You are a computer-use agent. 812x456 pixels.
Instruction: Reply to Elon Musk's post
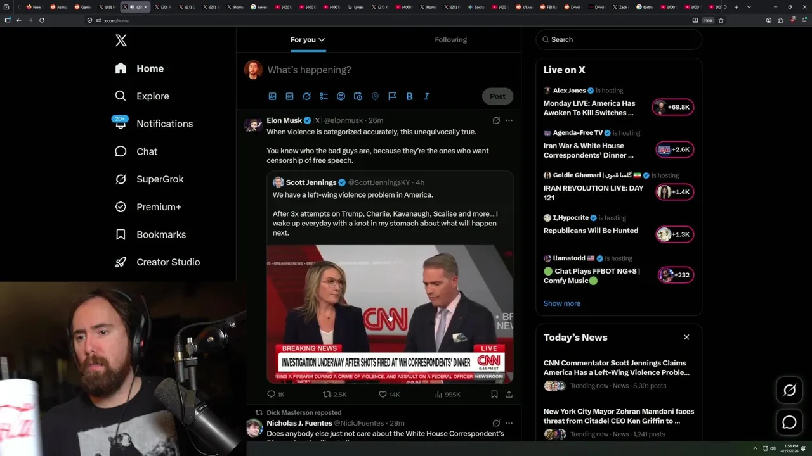coord(276,395)
